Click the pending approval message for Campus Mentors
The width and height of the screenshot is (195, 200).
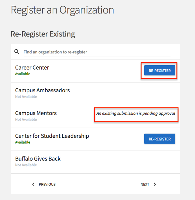(136, 113)
